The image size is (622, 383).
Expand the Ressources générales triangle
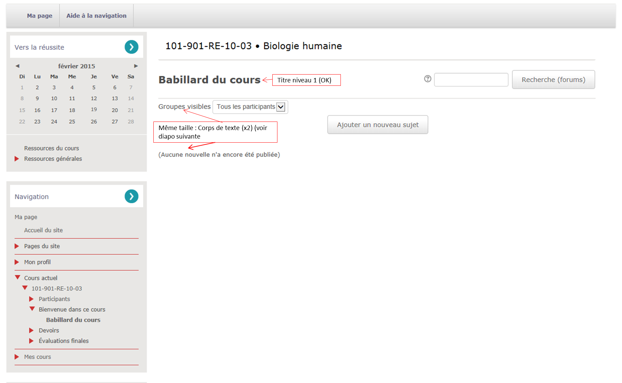pos(17,159)
